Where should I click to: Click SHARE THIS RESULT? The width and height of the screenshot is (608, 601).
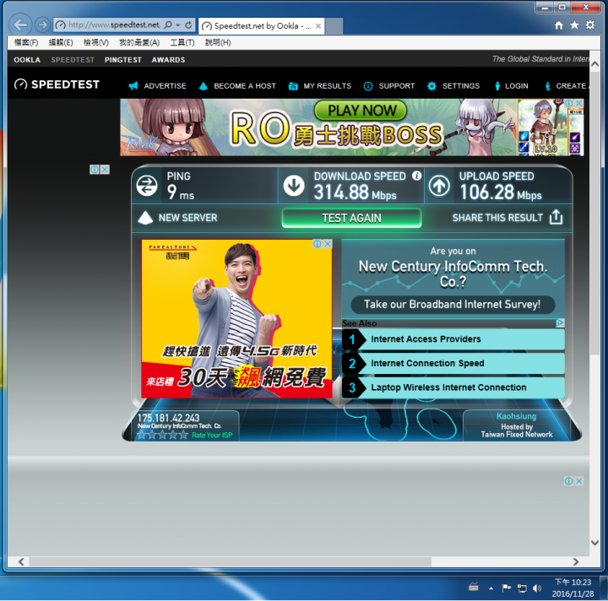pyautogui.click(x=497, y=218)
